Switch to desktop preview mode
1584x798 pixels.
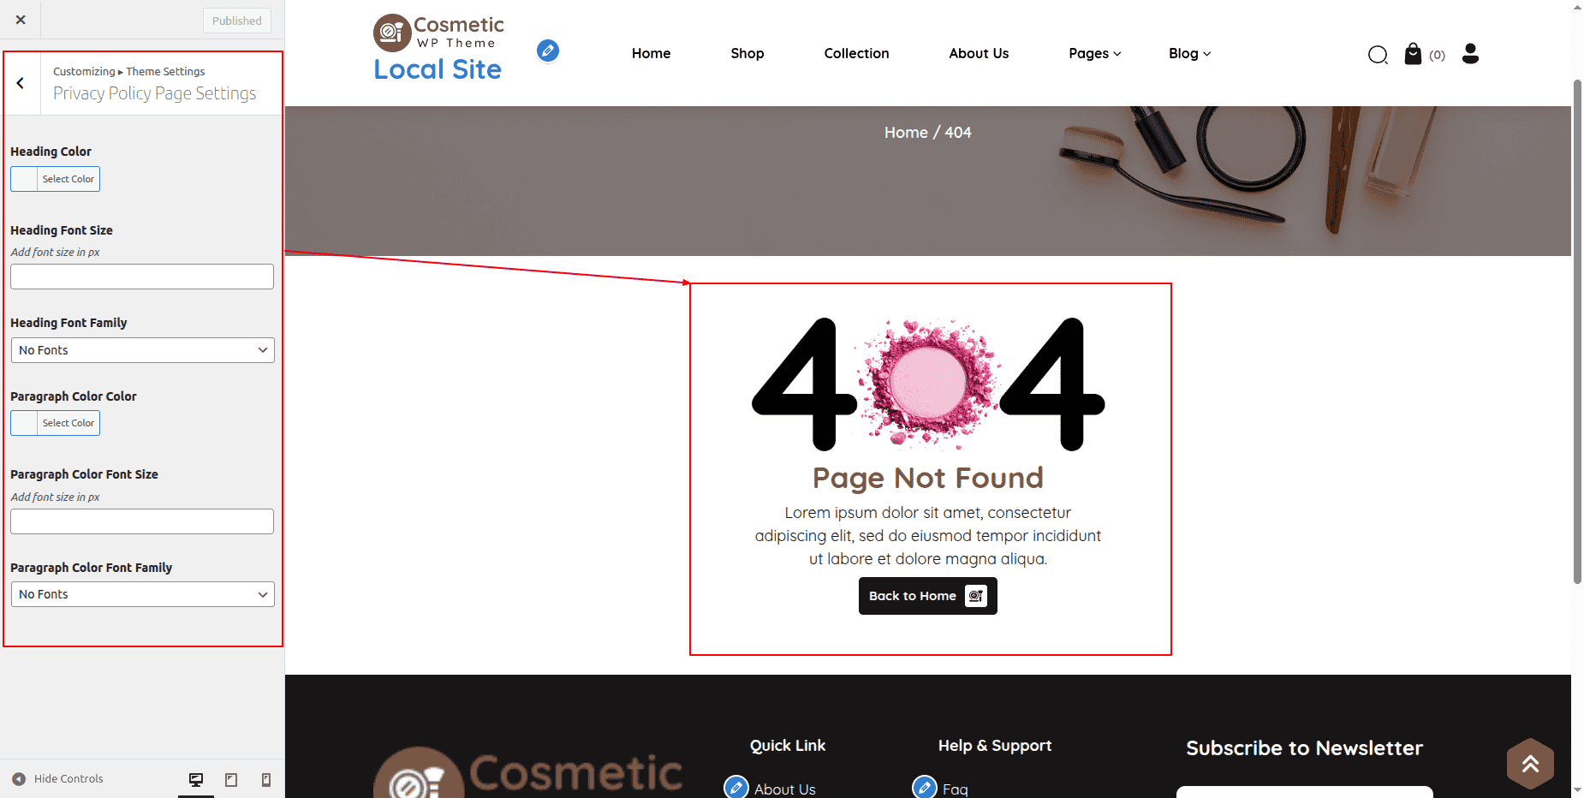196,779
